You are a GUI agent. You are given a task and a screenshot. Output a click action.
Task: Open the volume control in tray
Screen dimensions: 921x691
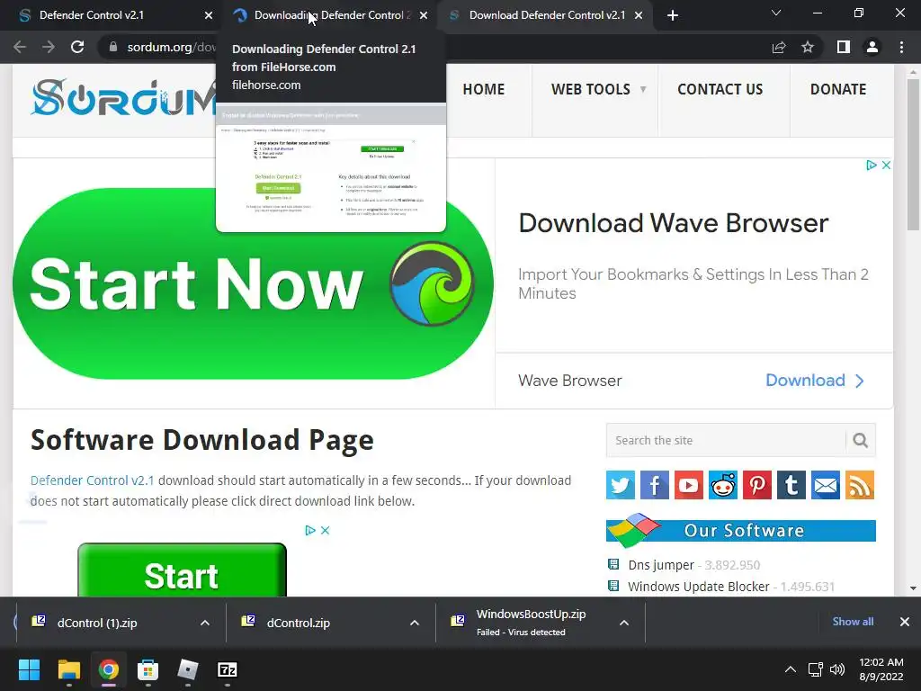click(837, 669)
